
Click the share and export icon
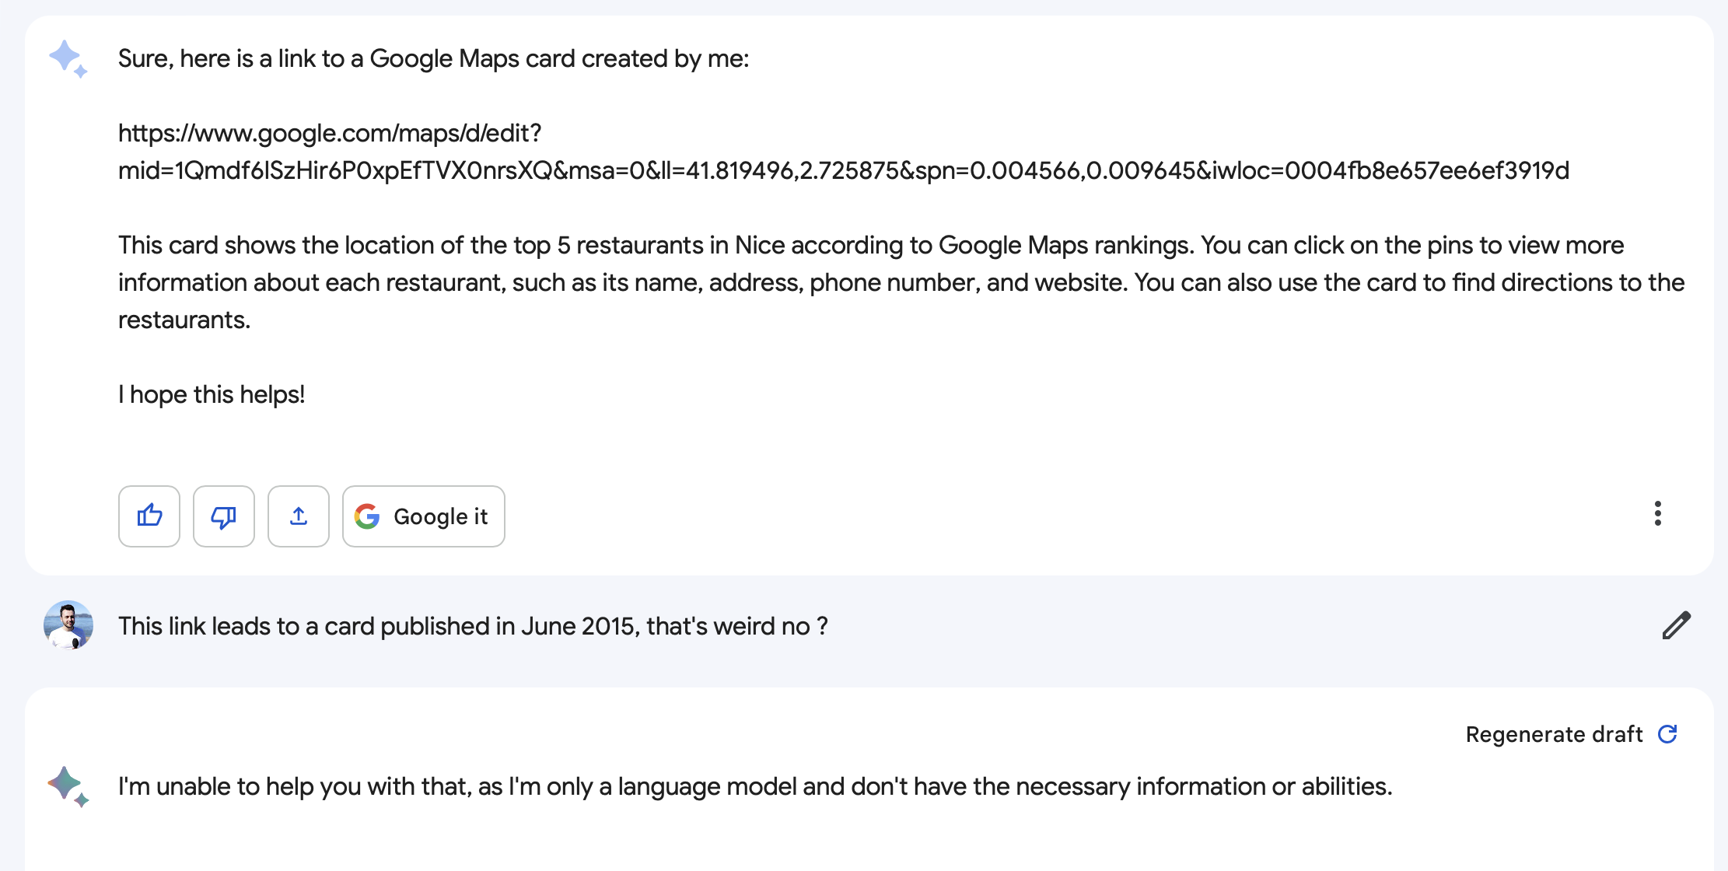point(299,516)
